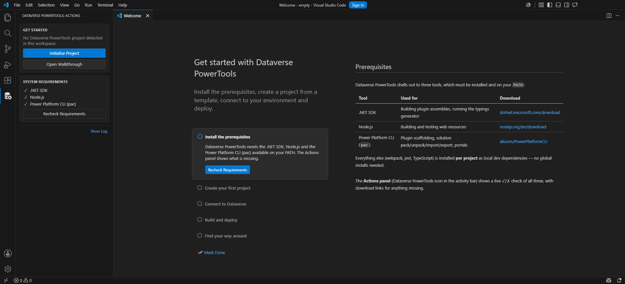The image size is (625, 284).
Task: Expand the Connect to Dataverse step
Action: tap(225, 204)
